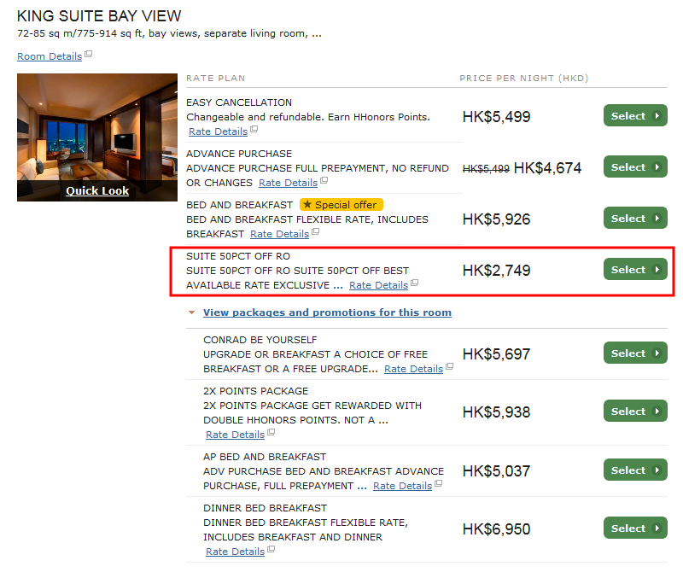Select the 2X Points Package rate
Image resolution: width=683 pixels, height=584 pixels.
click(x=635, y=412)
